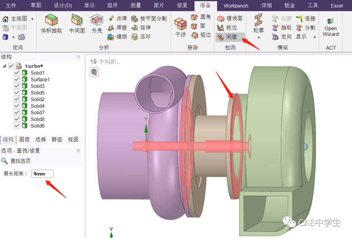Toggle visibility of Solid2
This screenshot has height=238, width=352.
pyautogui.click(x=17, y=99)
